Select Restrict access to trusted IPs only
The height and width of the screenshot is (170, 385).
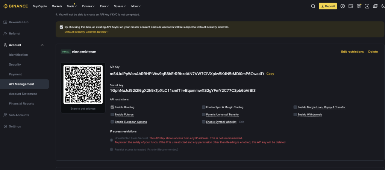pyautogui.click(x=111, y=149)
